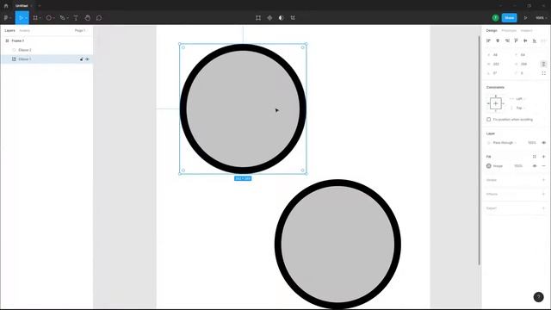Open the Inspect tab
This screenshot has width=551, height=310.
pyautogui.click(x=526, y=31)
